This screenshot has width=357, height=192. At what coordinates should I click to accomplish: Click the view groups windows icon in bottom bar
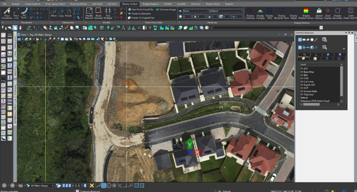point(58,186)
